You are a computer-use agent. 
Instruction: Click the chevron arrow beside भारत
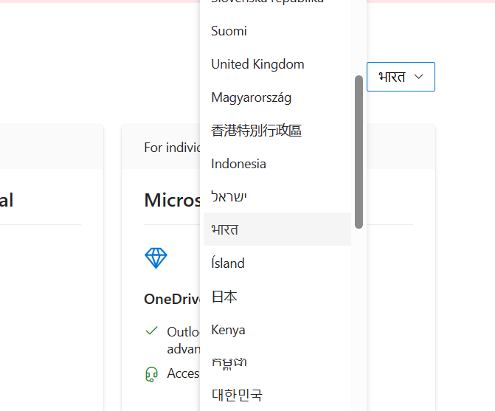pos(418,77)
